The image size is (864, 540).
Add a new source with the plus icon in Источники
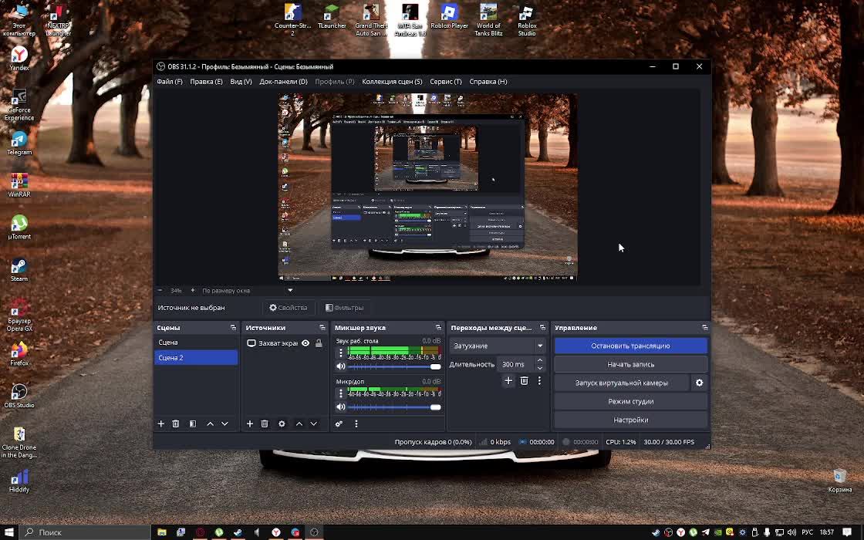(250, 424)
